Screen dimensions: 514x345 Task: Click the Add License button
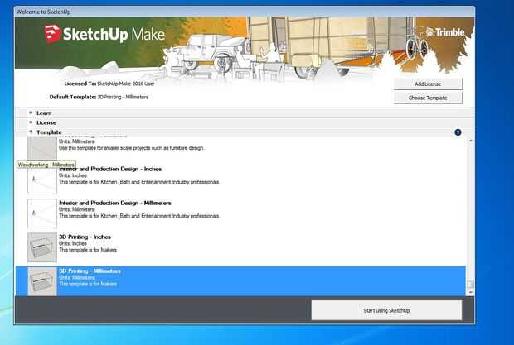click(428, 84)
